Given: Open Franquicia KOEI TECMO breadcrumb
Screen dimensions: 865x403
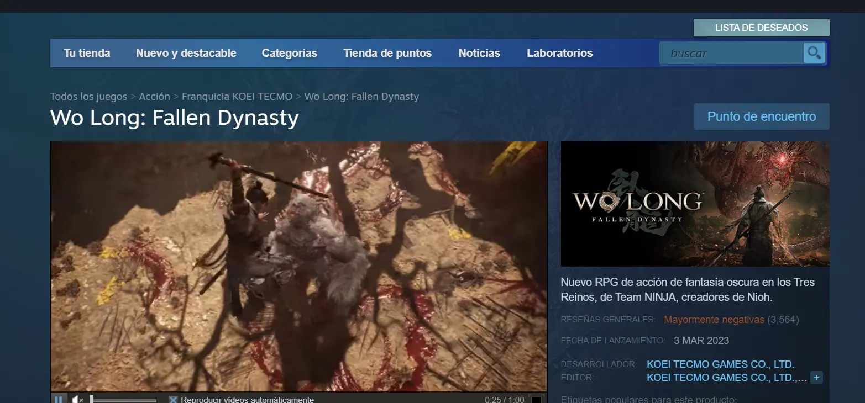Looking at the screenshot, I should pos(237,96).
